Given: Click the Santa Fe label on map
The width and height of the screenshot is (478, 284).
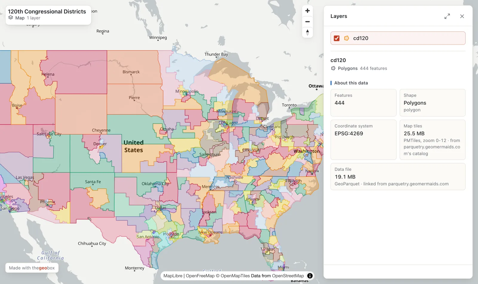Looking at the screenshot, I should pyautogui.click(x=93, y=181).
